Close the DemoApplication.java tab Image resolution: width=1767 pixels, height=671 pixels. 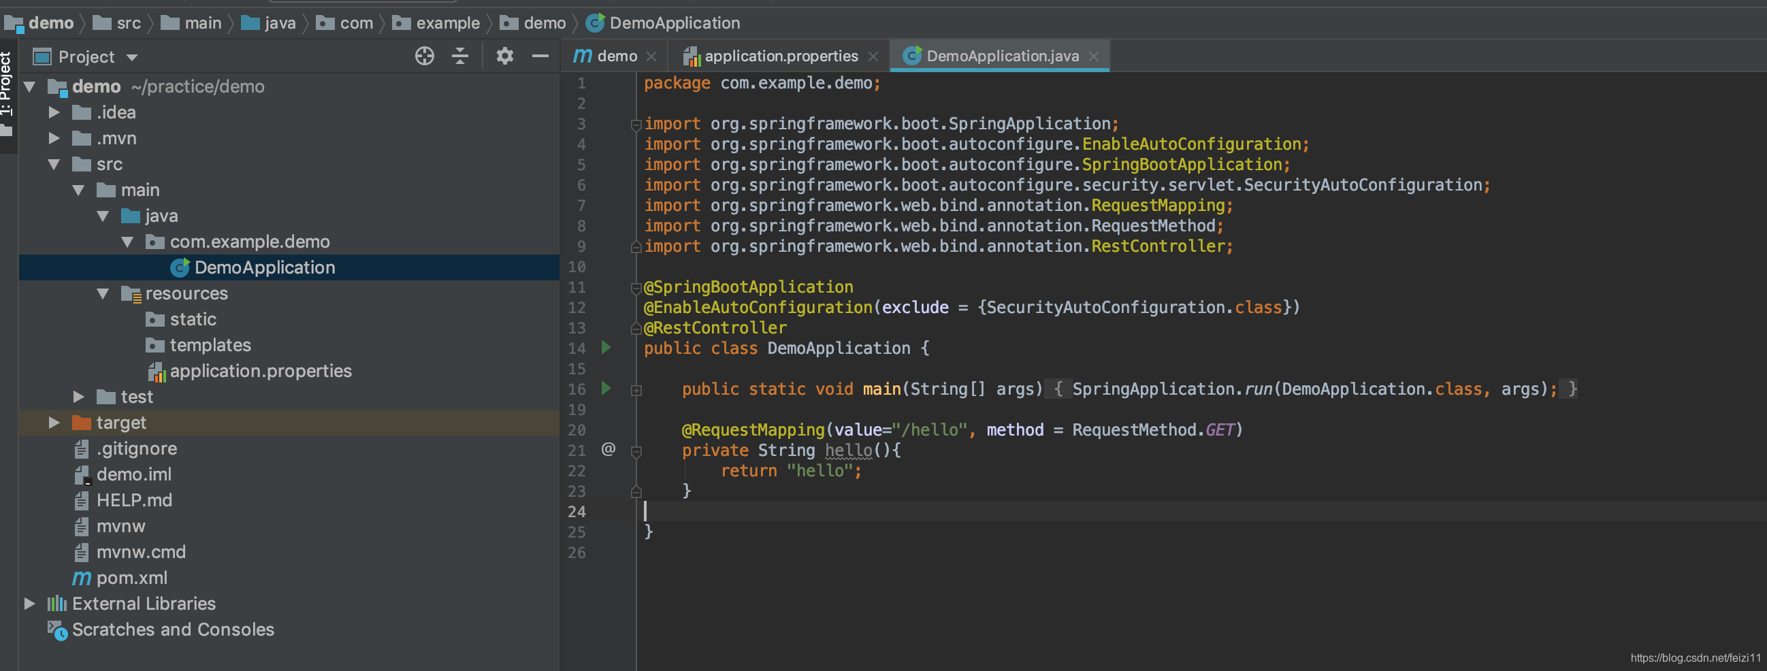coord(1094,56)
